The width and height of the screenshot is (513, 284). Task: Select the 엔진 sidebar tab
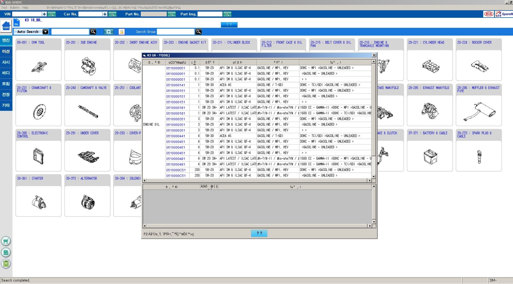(6, 40)
